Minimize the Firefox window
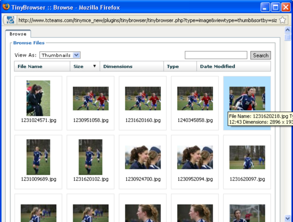 click(265, 8)
